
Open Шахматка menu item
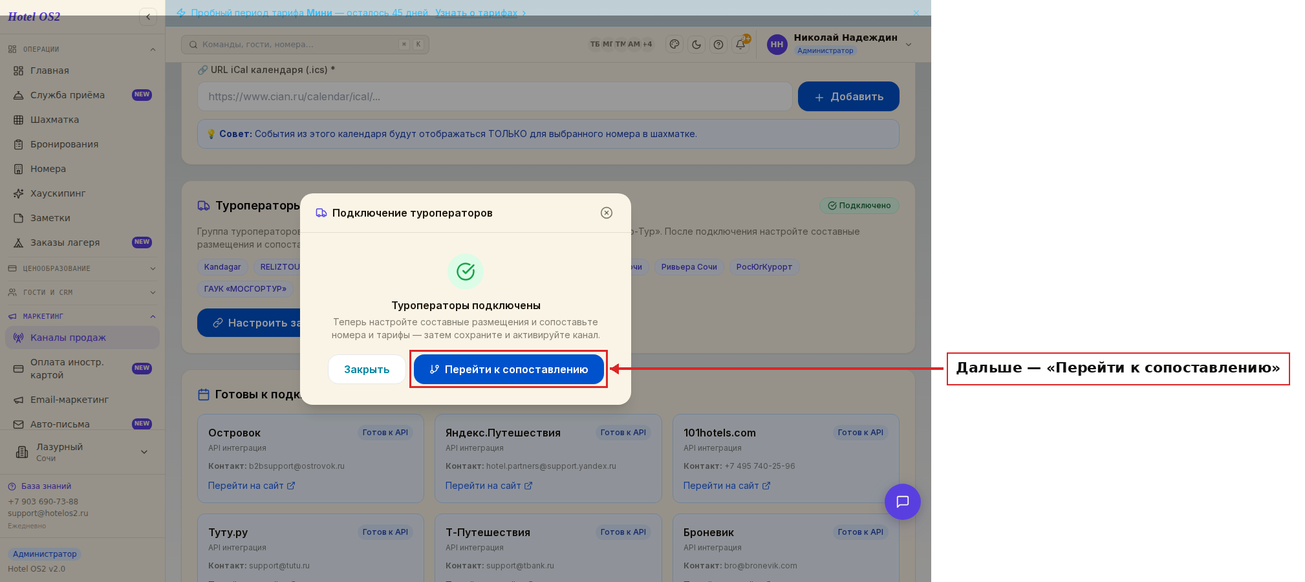point(82,120)
